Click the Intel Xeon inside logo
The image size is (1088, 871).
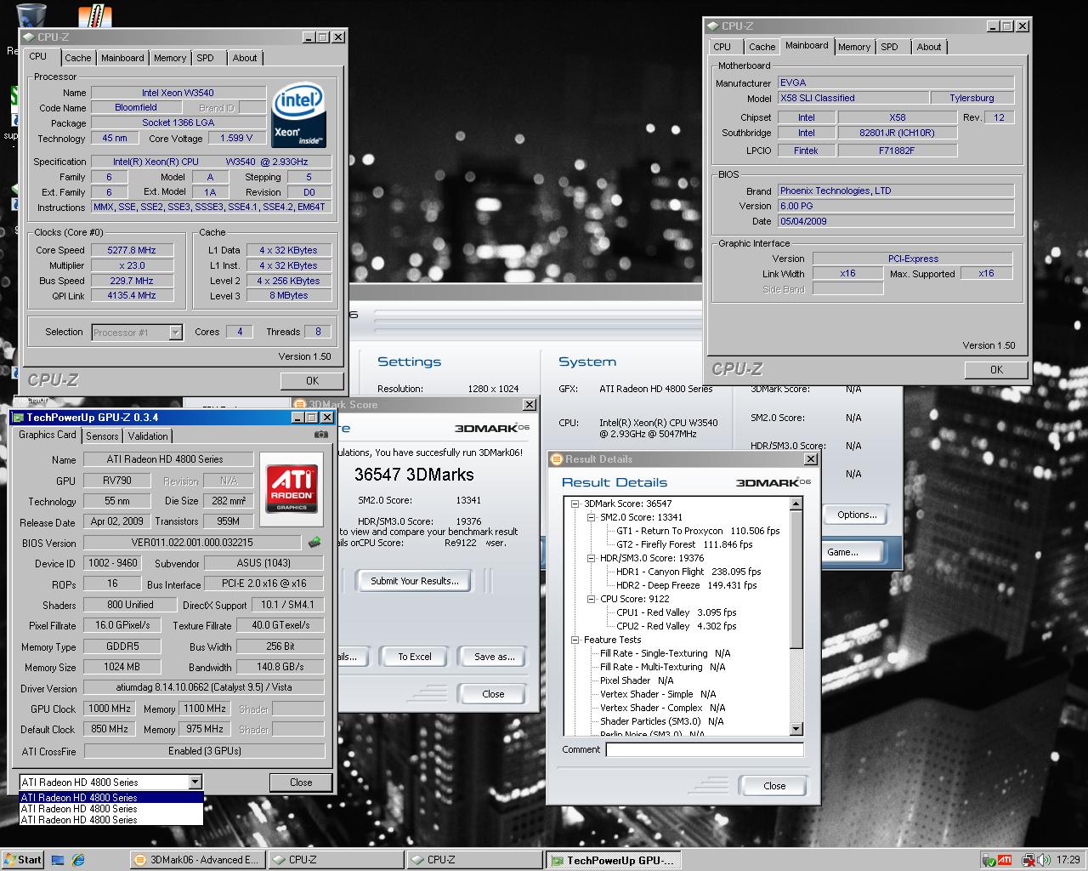coord(299,116)
